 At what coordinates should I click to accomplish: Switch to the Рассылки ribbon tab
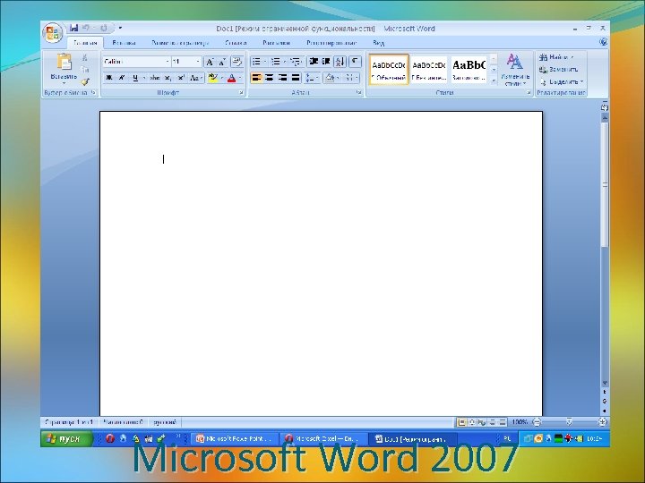pos(276,43)
